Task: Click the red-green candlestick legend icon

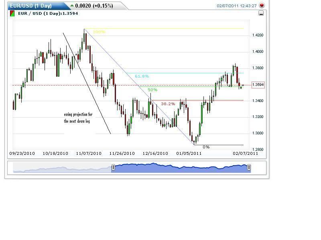Action: coord(12,14)
